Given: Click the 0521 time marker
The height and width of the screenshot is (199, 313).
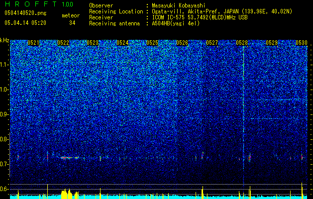Looking at the screenshot, I should tap(33, 43).
